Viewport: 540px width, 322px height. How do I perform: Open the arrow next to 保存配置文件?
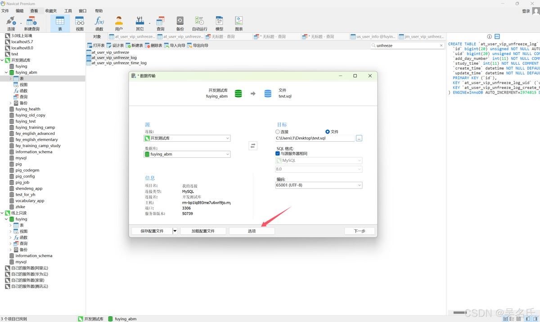(x=175, y=231)
